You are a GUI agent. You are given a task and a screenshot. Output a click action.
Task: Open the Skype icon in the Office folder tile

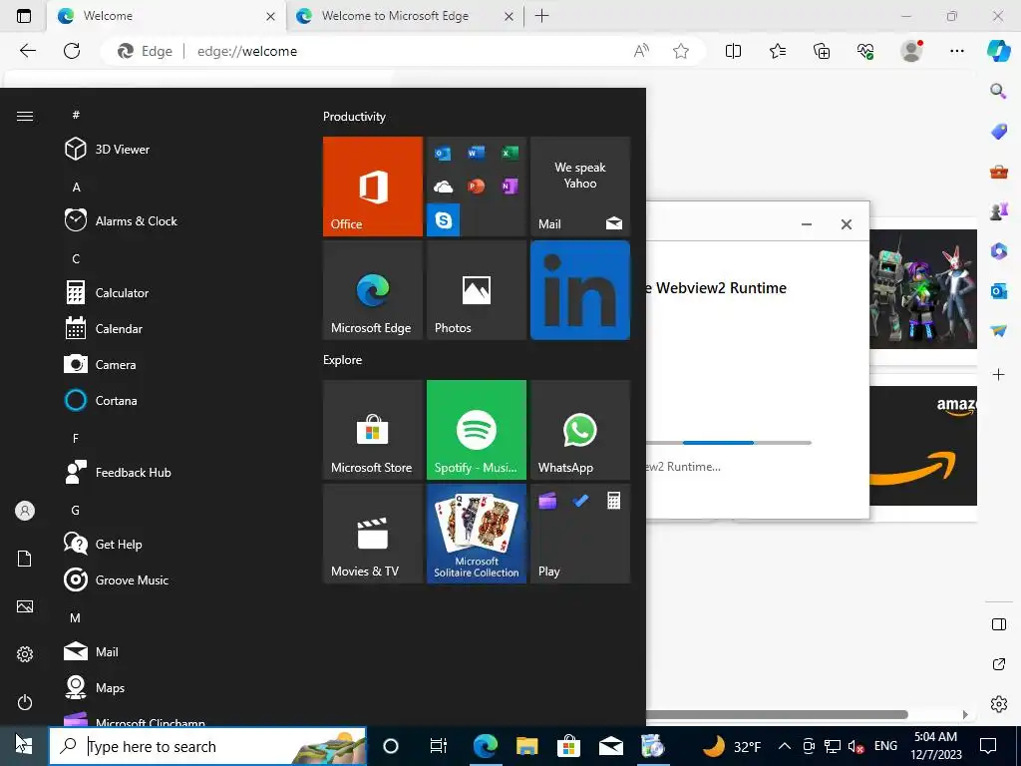(x=443, y=220)
